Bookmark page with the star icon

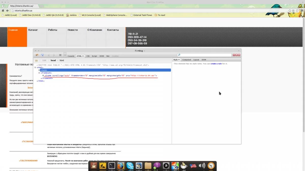tap(290, 11)
